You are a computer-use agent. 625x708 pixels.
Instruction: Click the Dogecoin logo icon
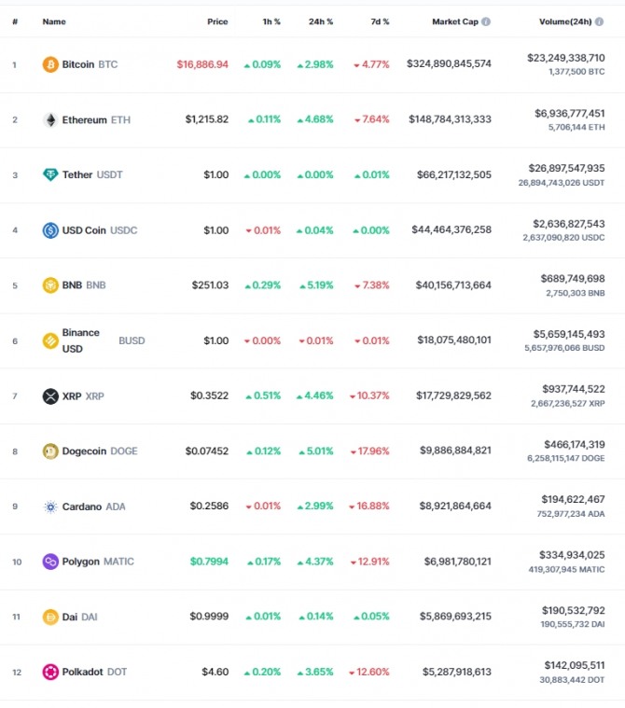(50, 451)
